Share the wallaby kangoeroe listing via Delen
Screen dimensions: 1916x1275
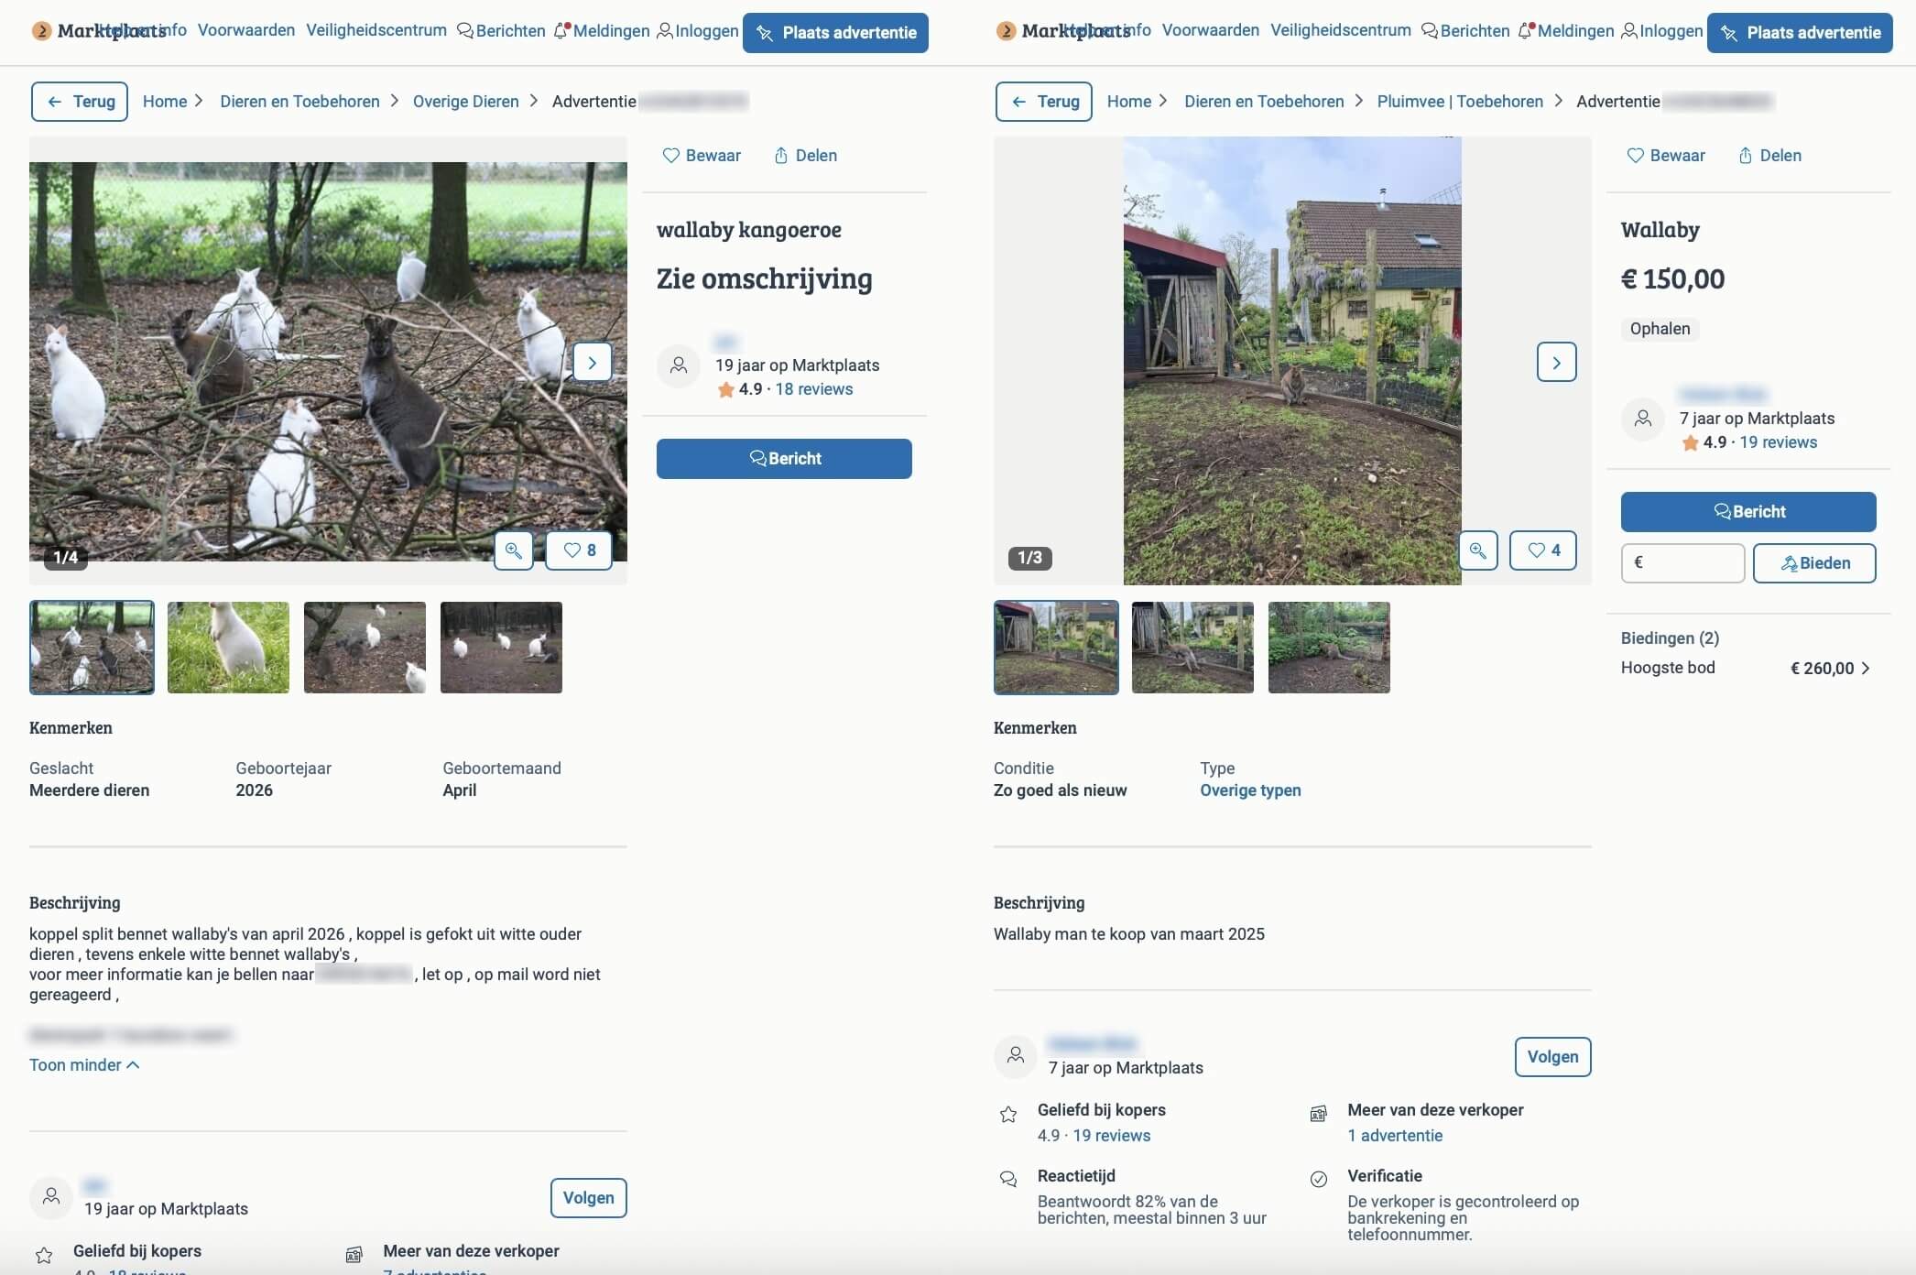tap(805, 156)
